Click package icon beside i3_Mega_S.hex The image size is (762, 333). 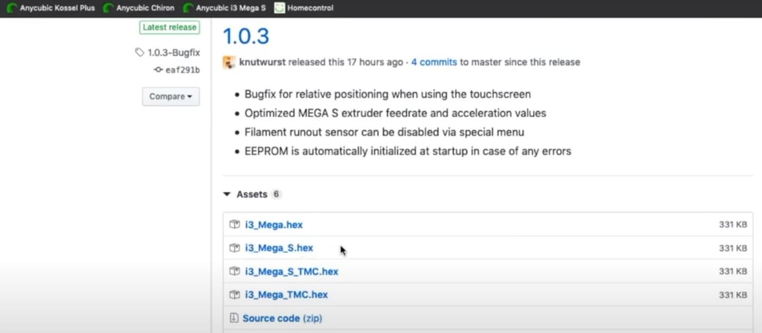coord(234,248)
